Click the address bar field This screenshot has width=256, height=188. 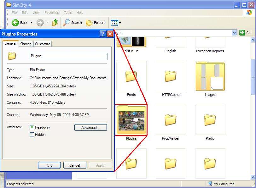[173, 33]
